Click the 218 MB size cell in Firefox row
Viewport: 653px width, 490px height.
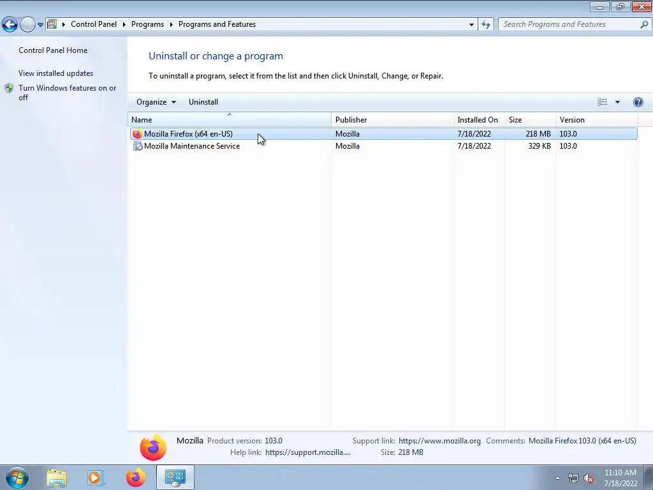(538, 134)
